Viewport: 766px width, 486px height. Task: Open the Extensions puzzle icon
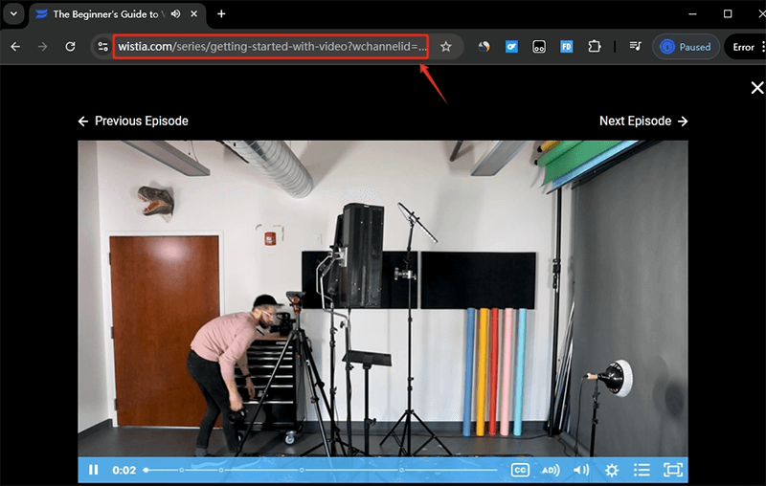594,46
